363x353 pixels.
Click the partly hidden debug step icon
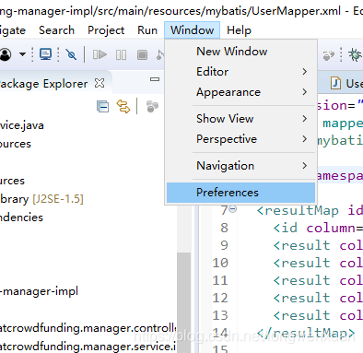pos(160,55)
